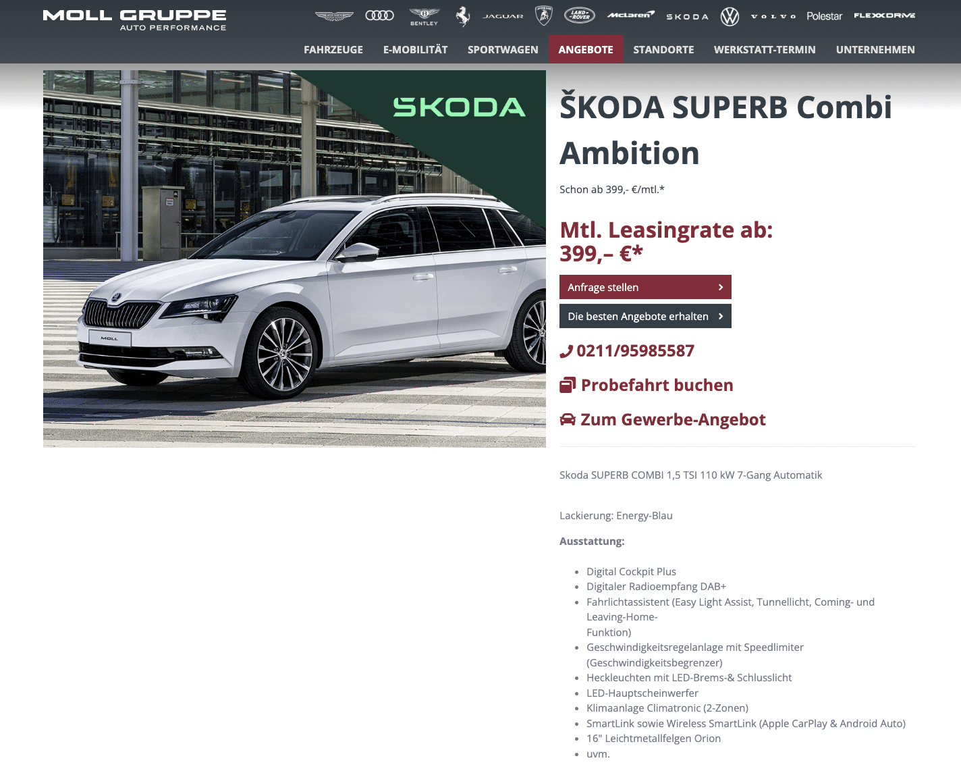Book a test drive via Probefahrt buchen
This screenshot has height=767, width=961.
click(647, 385)
